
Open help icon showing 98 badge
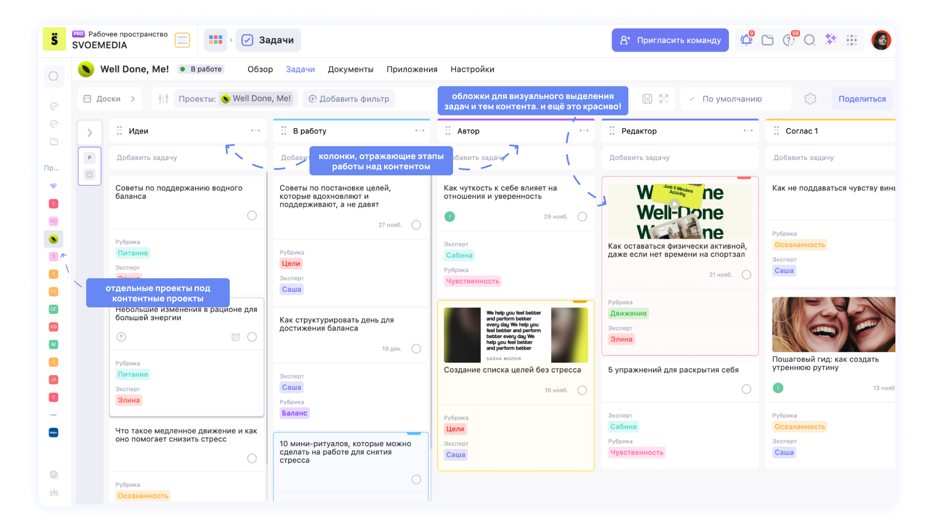[x=788, y=40]
